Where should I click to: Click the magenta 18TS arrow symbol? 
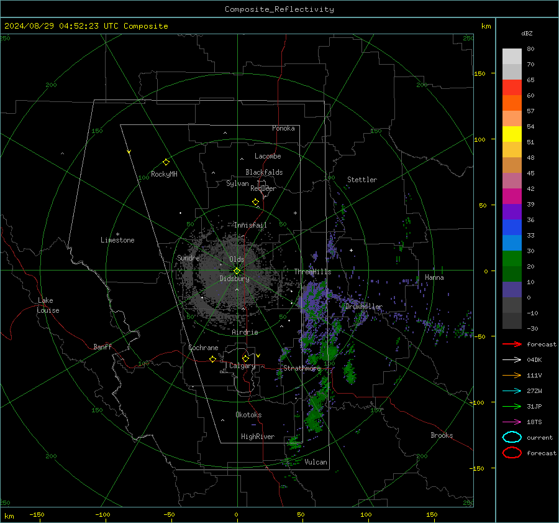pos(512,422)
